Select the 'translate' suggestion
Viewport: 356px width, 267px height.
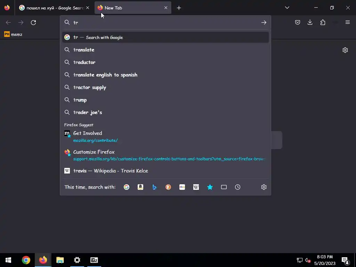(165, 50)
